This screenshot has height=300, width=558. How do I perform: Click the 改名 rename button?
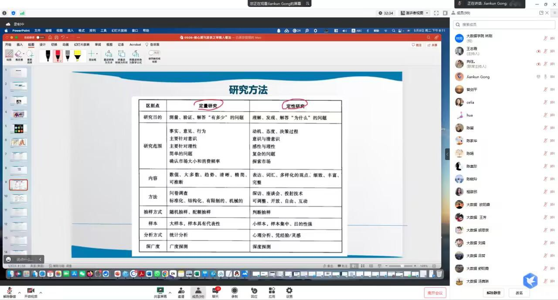519,293
